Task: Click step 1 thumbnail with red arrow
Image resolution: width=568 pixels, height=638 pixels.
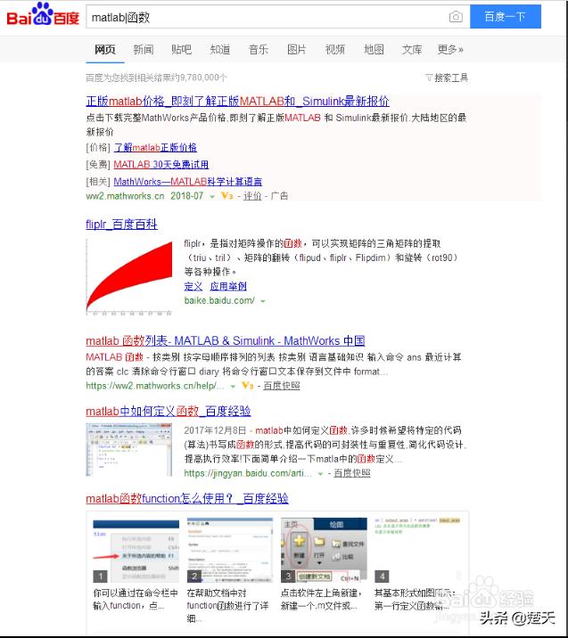Action: point(136,551)
